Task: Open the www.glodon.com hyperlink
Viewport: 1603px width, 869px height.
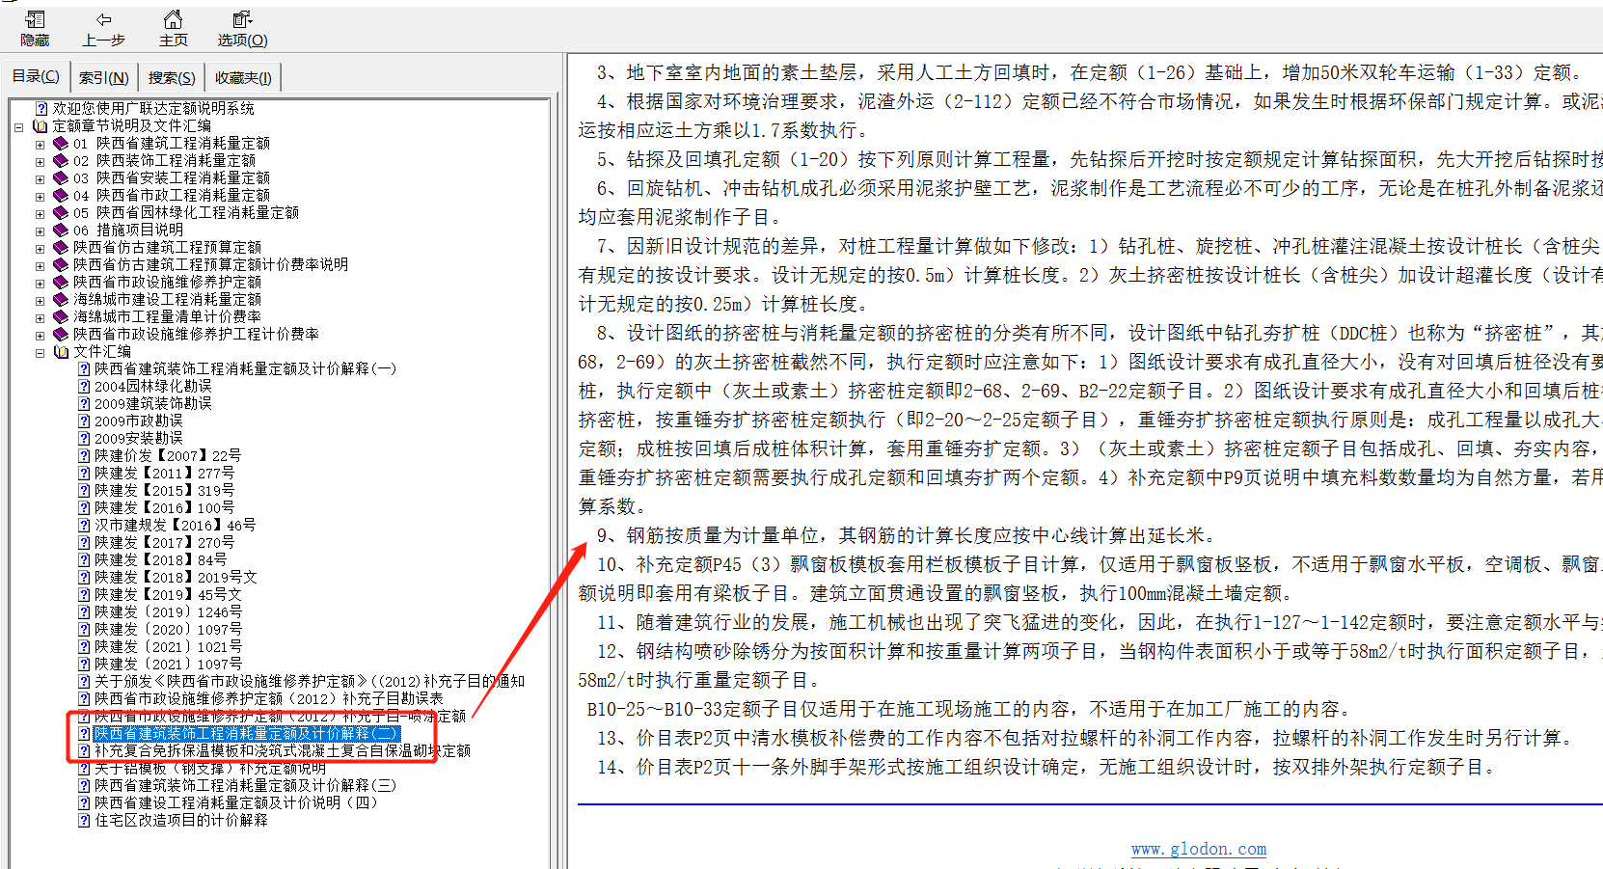Action: point(1199,849)
